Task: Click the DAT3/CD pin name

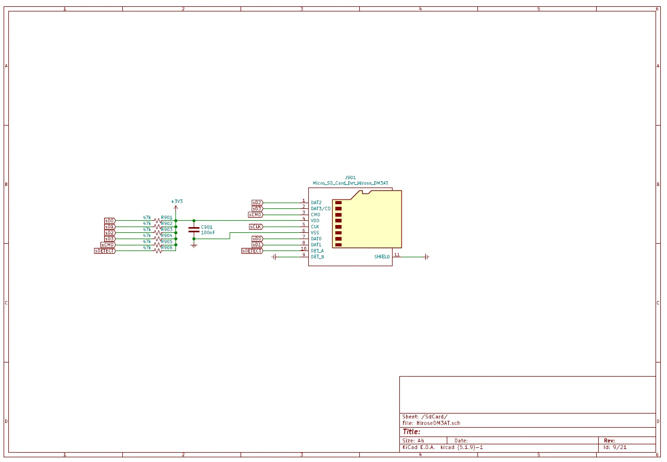Action: pyautogui.click(x=321, y=208)
